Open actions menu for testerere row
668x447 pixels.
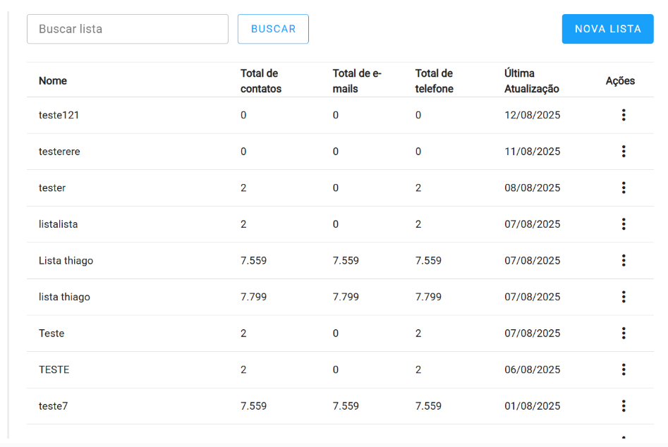pos(624,152)
